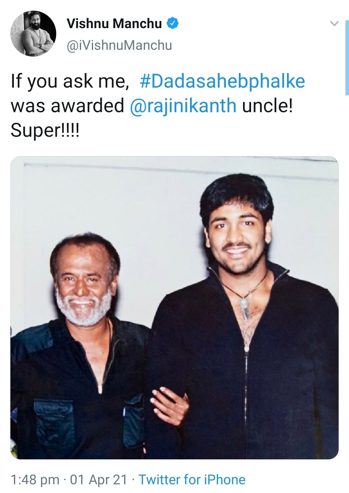Image resolution: width=349 pixels, height=493 pixels.
Task: Click the word uncle! in the tweet
Action: (267, 106)
